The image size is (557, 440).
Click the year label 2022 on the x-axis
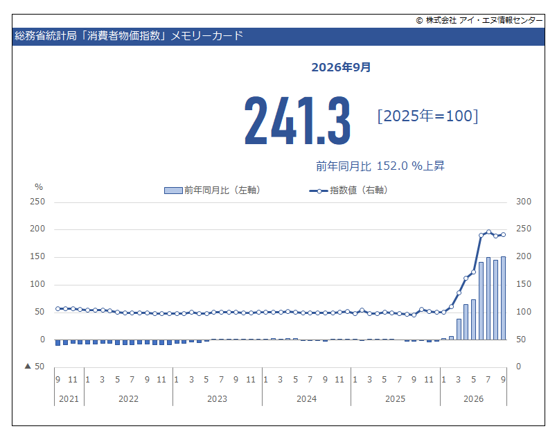(x=129, y=399)
